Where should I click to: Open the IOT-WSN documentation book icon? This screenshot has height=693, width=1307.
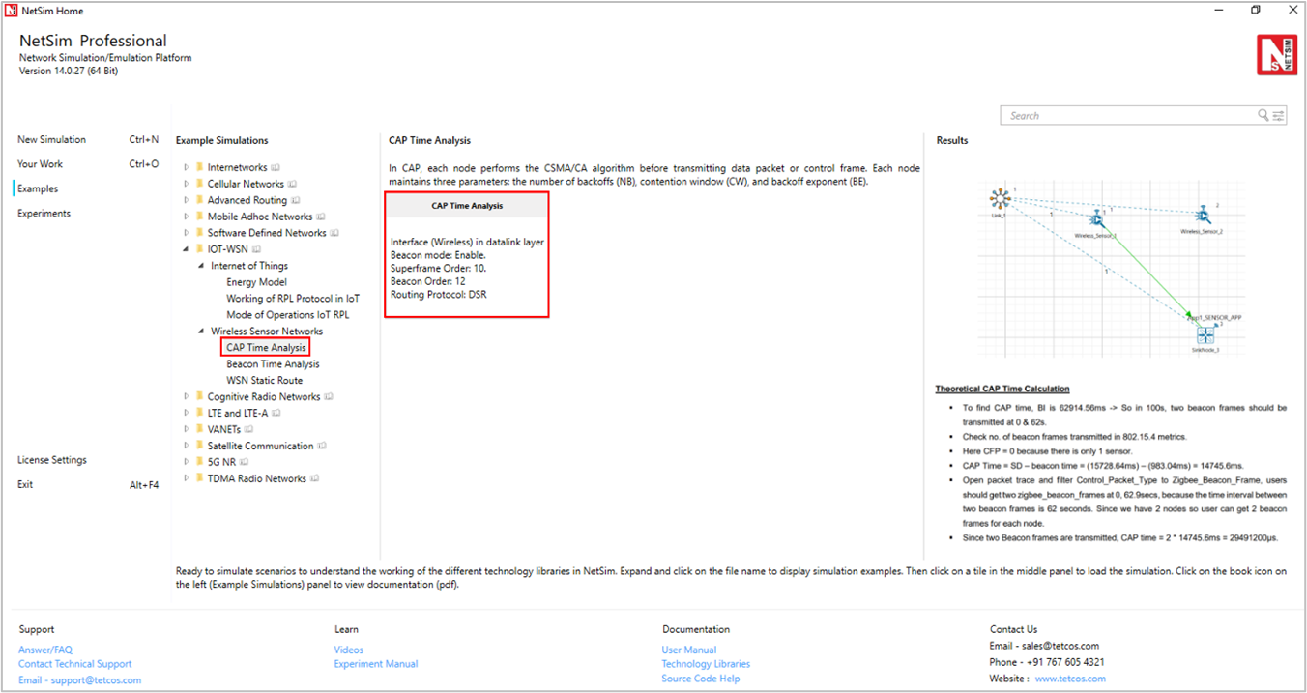[256, 249]
